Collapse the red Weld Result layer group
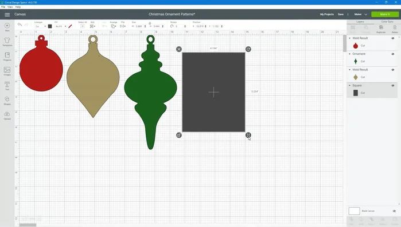 point(349,38)
